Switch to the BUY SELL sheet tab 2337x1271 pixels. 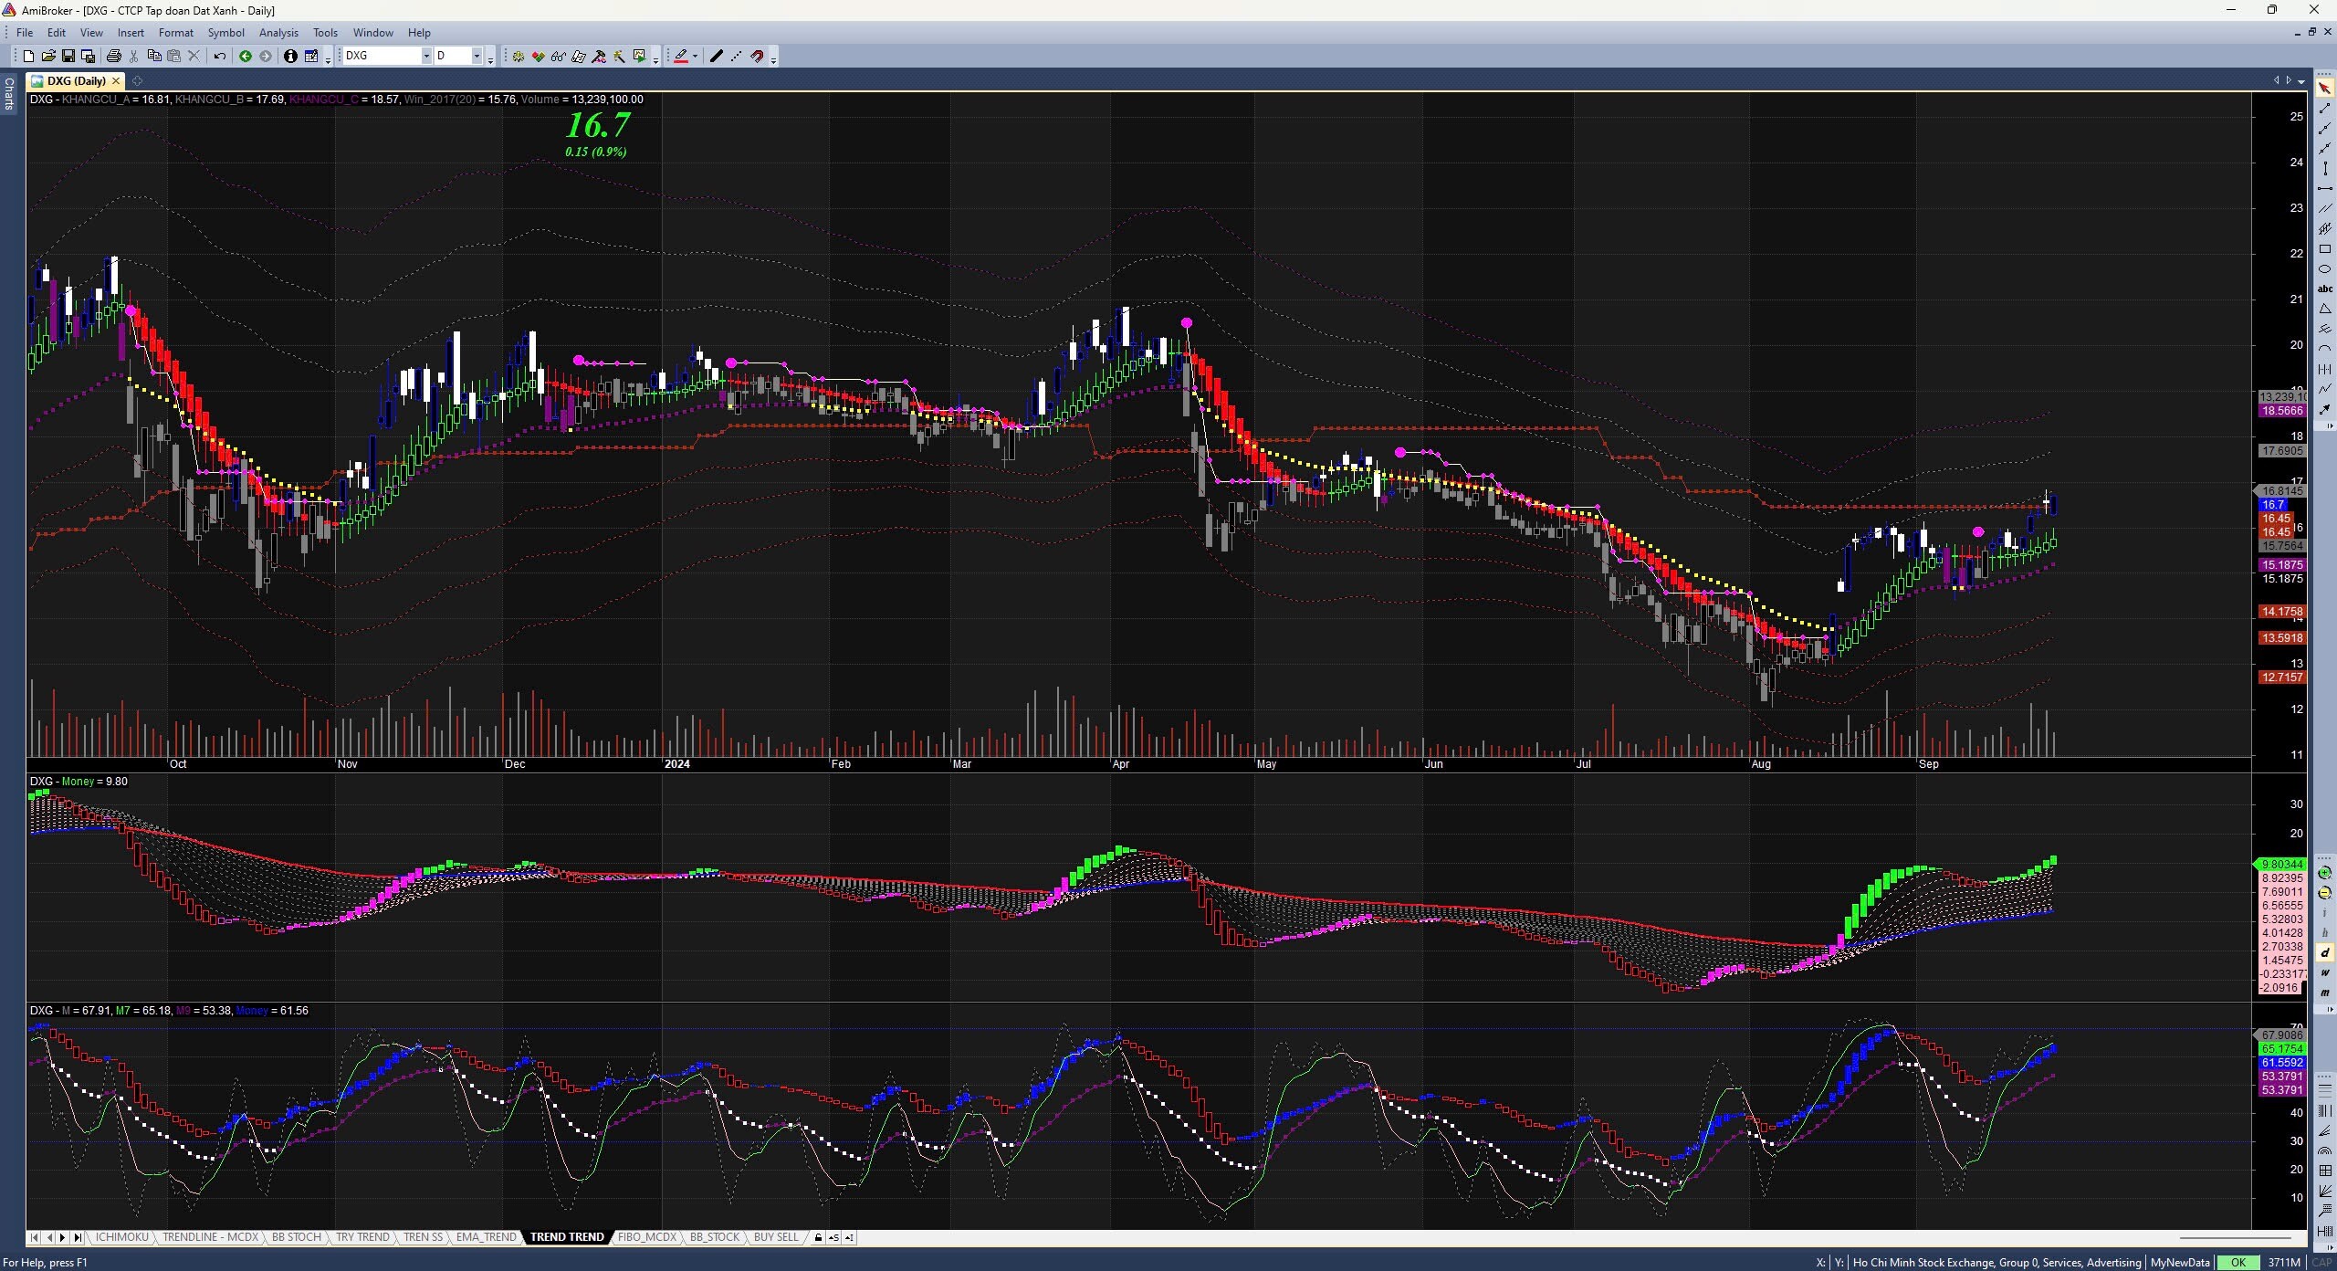pos(776,1237)
